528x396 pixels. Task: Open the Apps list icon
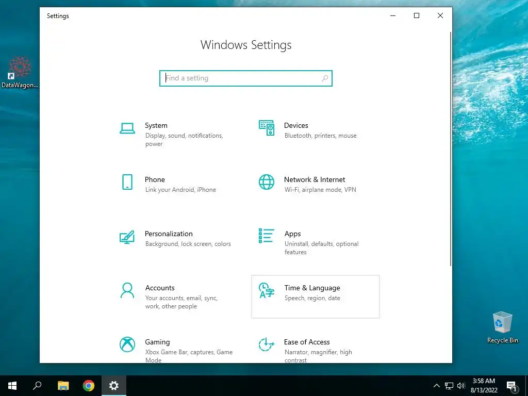tap(267, 236)
